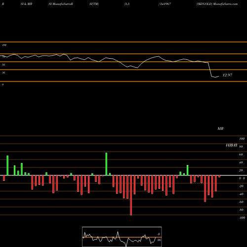247x247 pixels.
Task: Click the 36 value beside mini chart
Action: [x=159, y=240]
